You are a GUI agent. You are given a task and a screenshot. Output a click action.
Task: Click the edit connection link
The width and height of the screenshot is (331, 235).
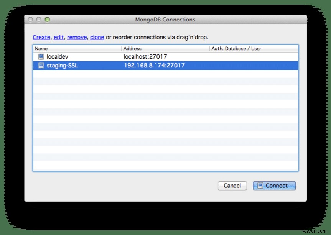pos(58,37)
